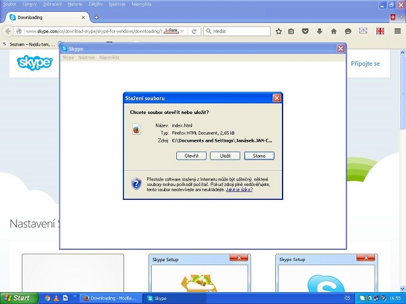Launch Chrome from the quick launch bar
Image resolution: width=406 pixels, height=304 pixels.
click(47, 298)
